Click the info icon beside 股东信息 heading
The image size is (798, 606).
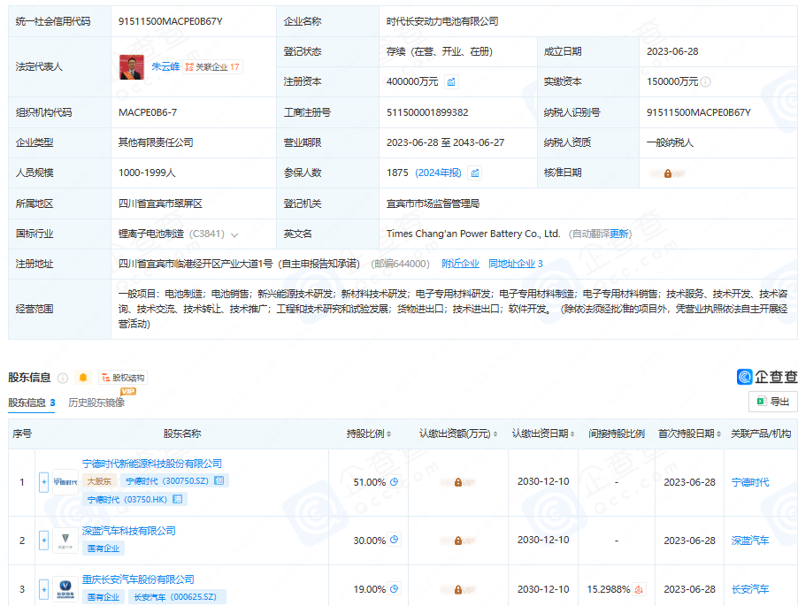63,378
